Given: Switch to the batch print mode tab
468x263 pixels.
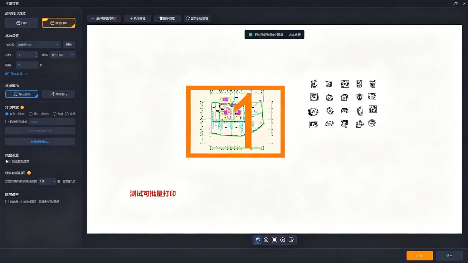Looking at the screenshot, I should (x=59, y=23).
